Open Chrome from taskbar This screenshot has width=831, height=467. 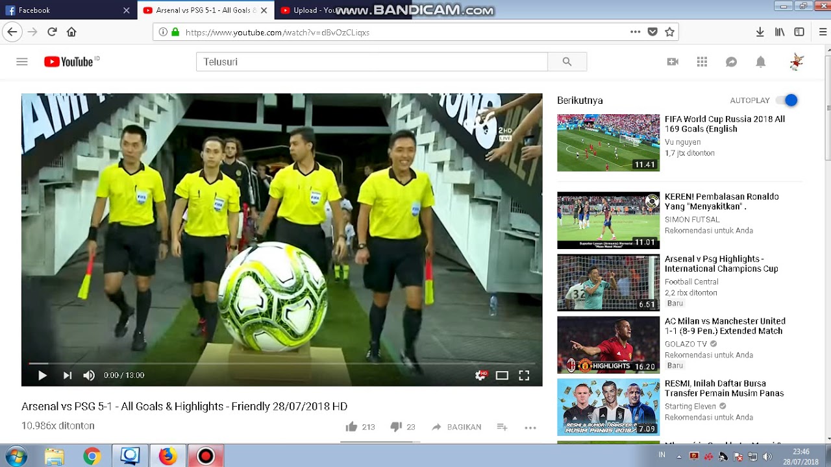pyautogui.click(x=92, y=457)
